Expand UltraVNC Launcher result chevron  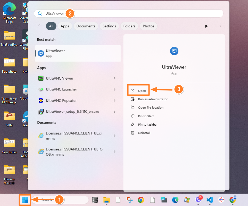point(114,89)
